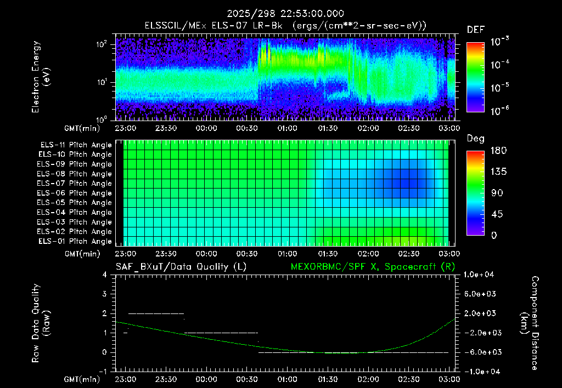Select the ELS-10 Pitch Angle row label
562x388 pixels.
tap(75, 155)
